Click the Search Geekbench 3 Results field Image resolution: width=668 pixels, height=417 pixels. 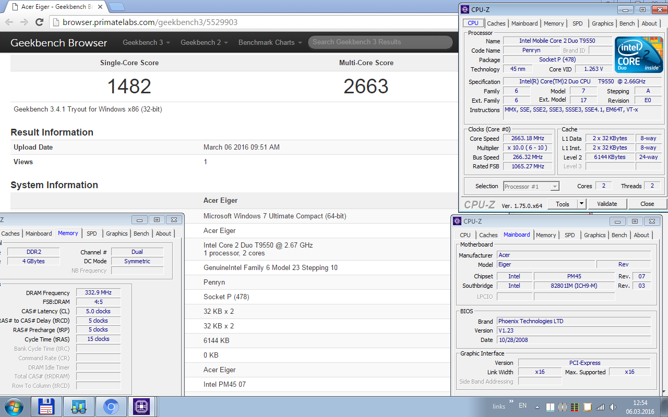[x=380, y=42]
